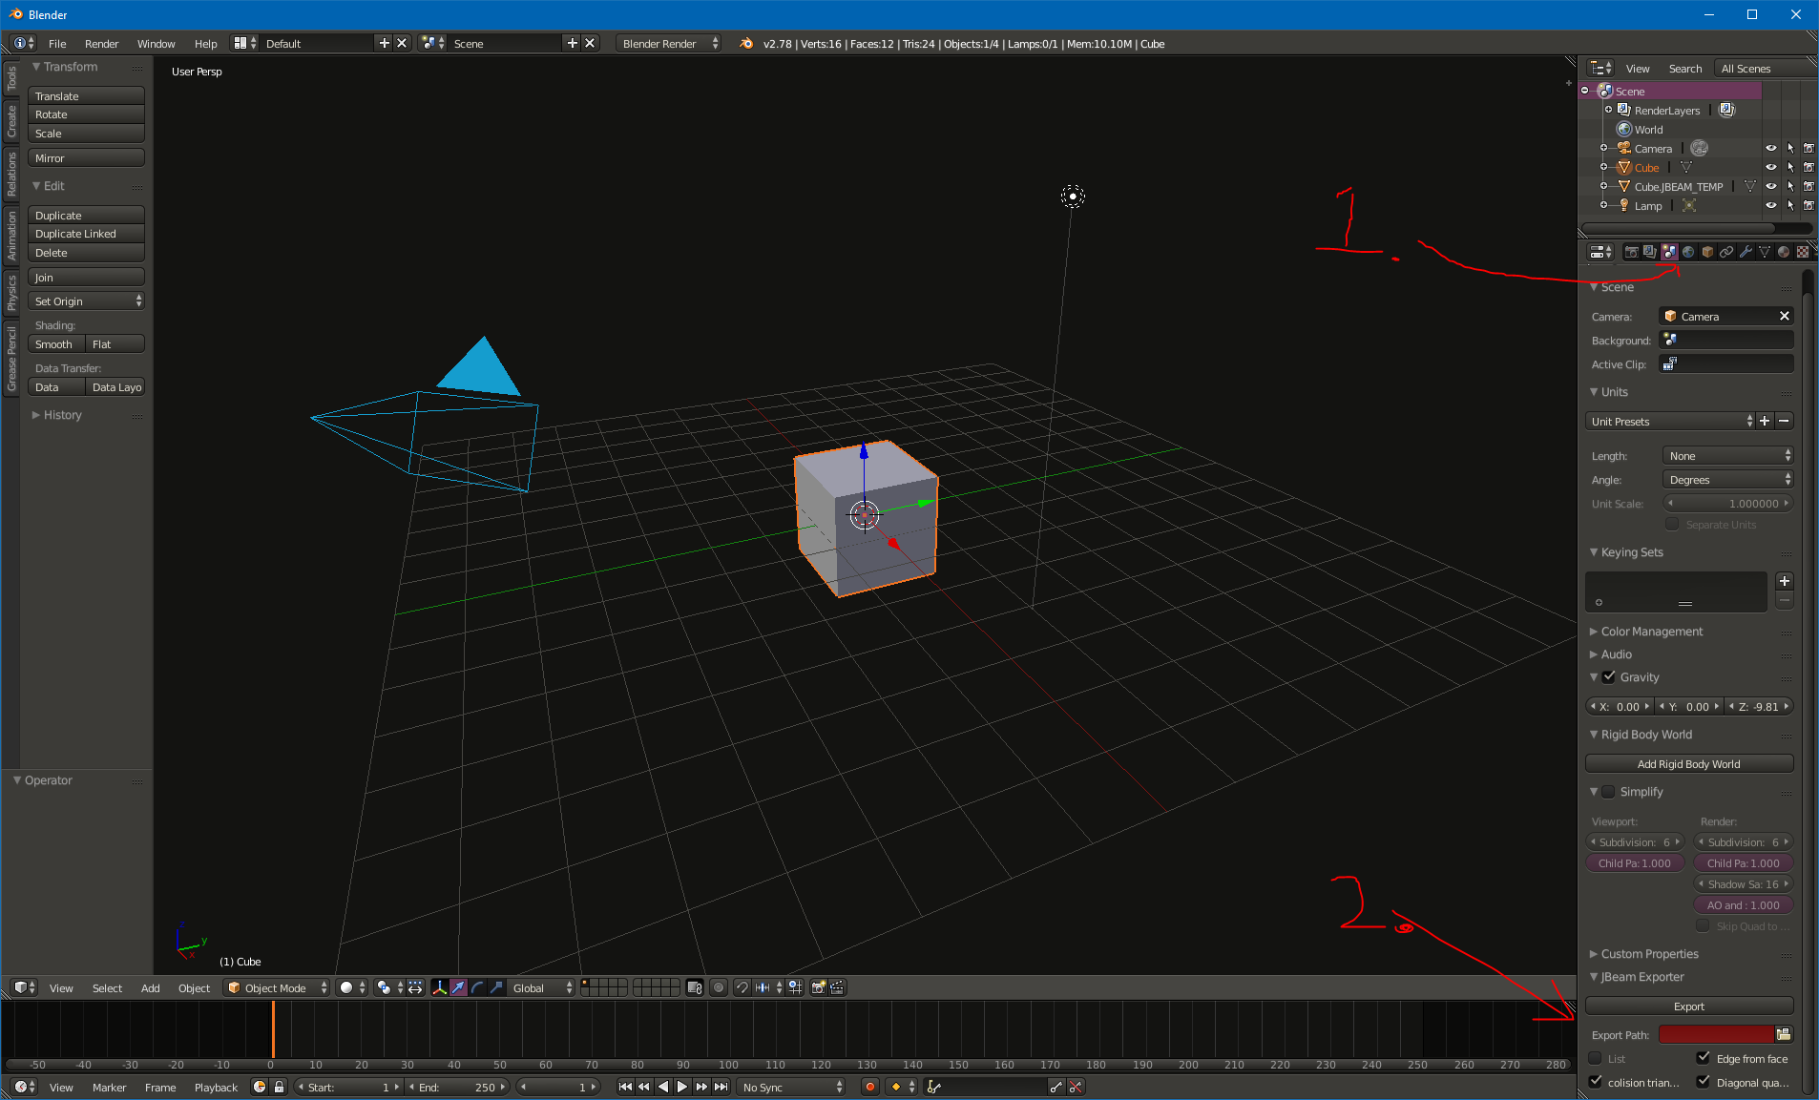Open the Object Mode dropdown

click(276, 987)
